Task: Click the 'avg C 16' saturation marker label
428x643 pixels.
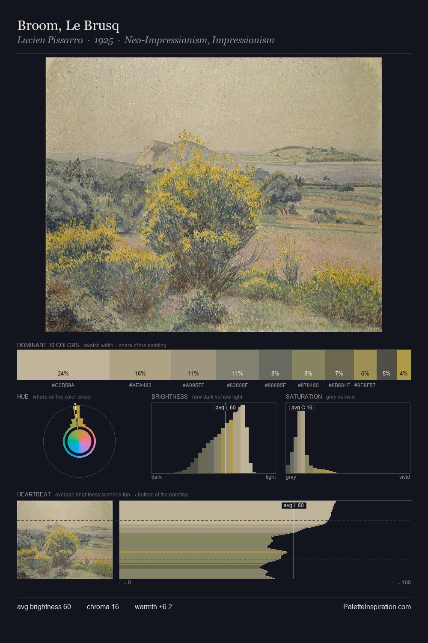Action: tap(302, 408)
